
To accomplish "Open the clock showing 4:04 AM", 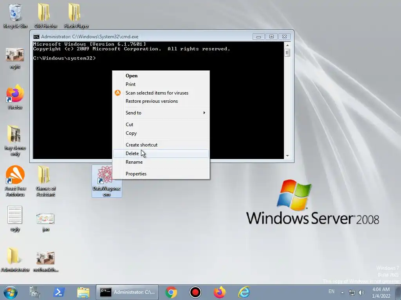I will pos(381,293).
